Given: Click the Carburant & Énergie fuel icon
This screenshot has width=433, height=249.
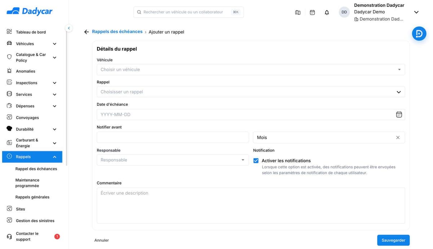Looking at the screenshot, I should coord(9,143).
